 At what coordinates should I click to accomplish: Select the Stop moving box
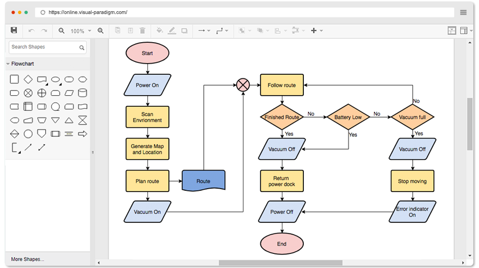point(412,181)
